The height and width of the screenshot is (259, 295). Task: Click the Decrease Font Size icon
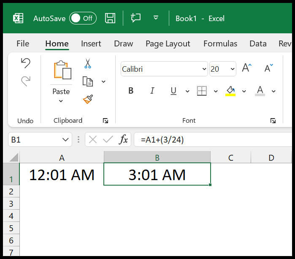[x=268, y=68]
